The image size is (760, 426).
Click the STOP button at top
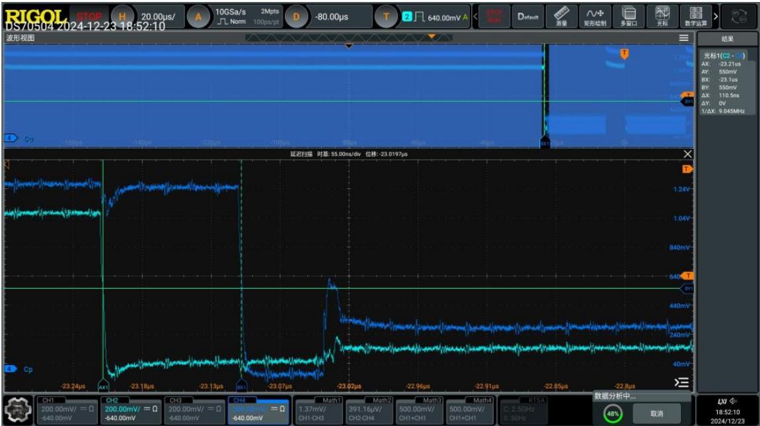click(89, 16)
